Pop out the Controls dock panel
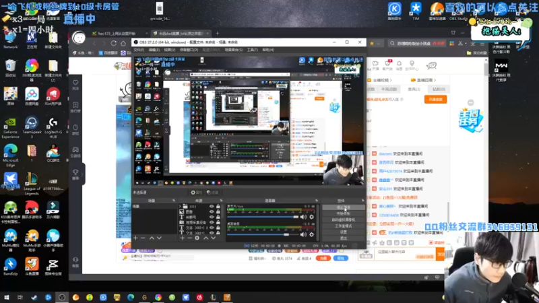The height and width of the screenshot is (303, 539). point(362,201)
